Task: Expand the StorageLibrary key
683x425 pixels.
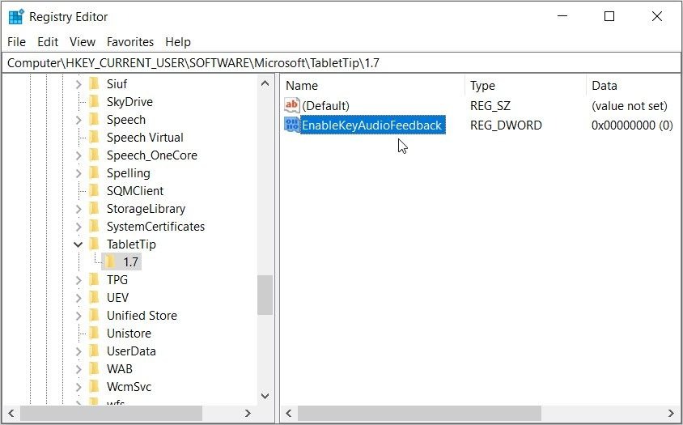Action: (78, 209)
